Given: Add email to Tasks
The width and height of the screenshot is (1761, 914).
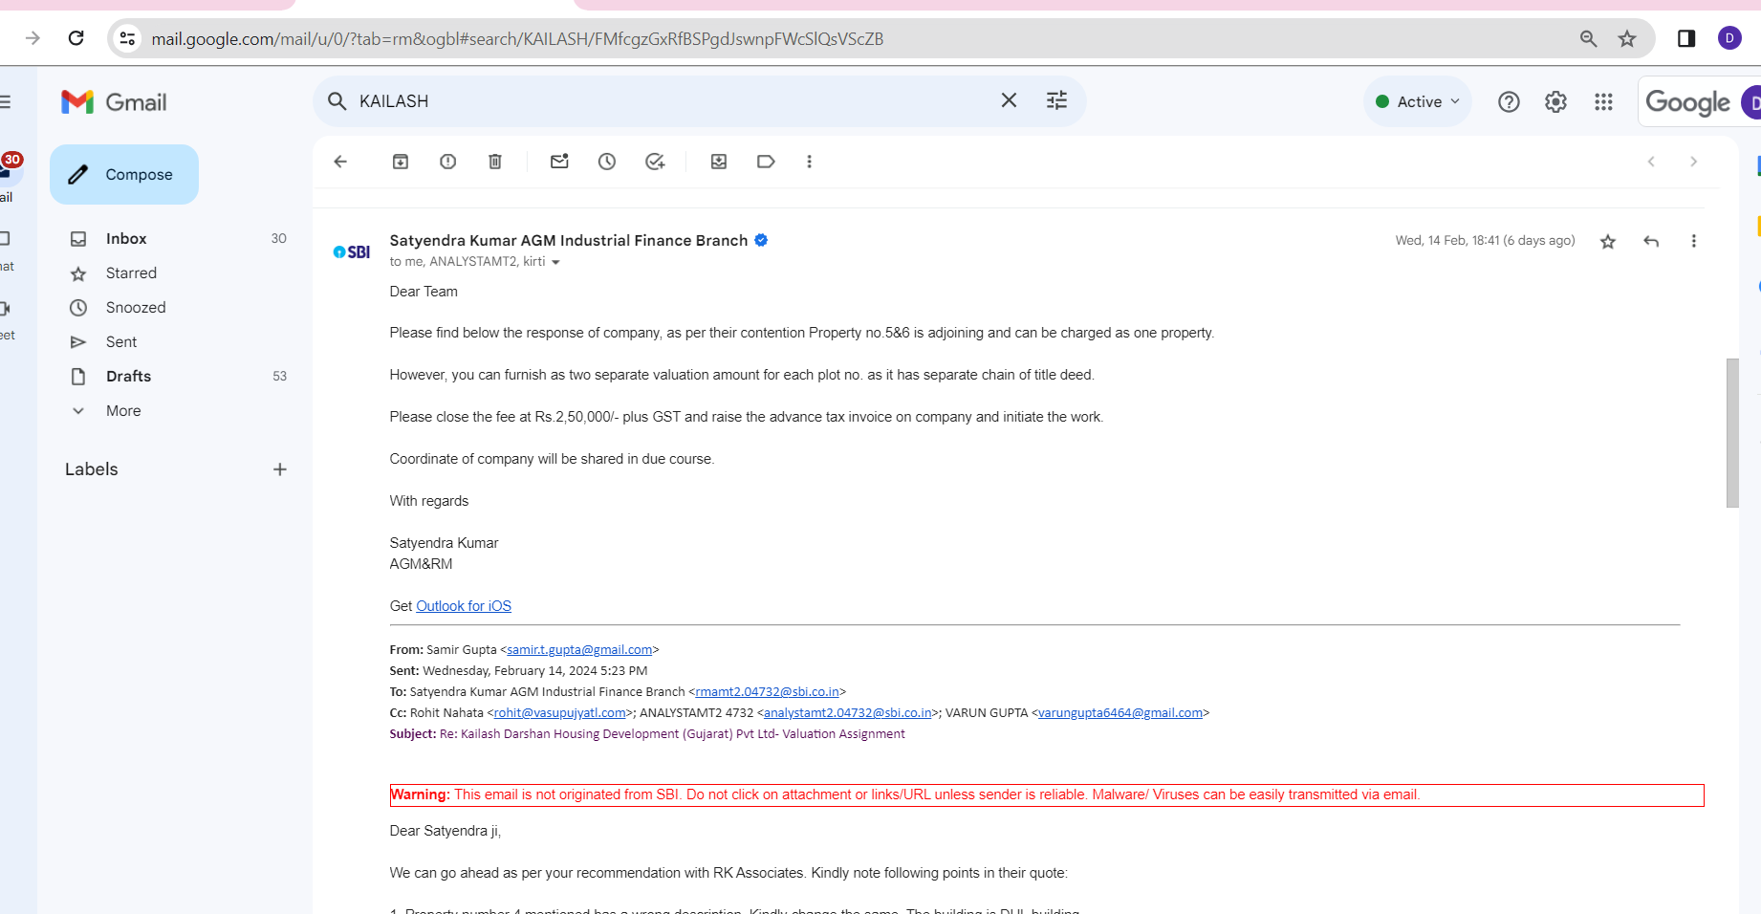Looking at the screenshot, I should (655, 162).
